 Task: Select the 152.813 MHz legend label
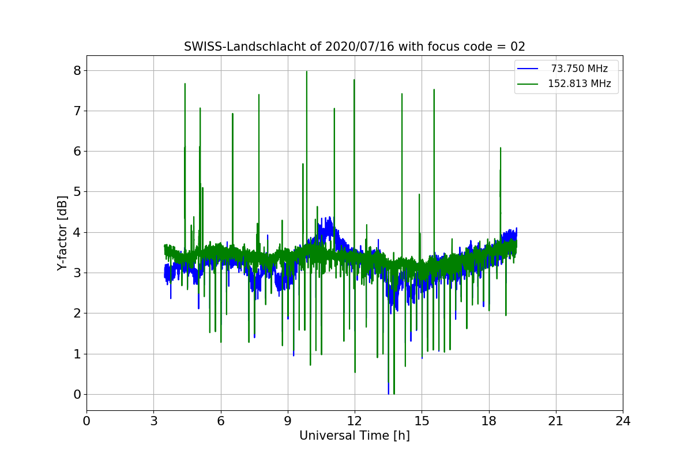click(580, 84)
